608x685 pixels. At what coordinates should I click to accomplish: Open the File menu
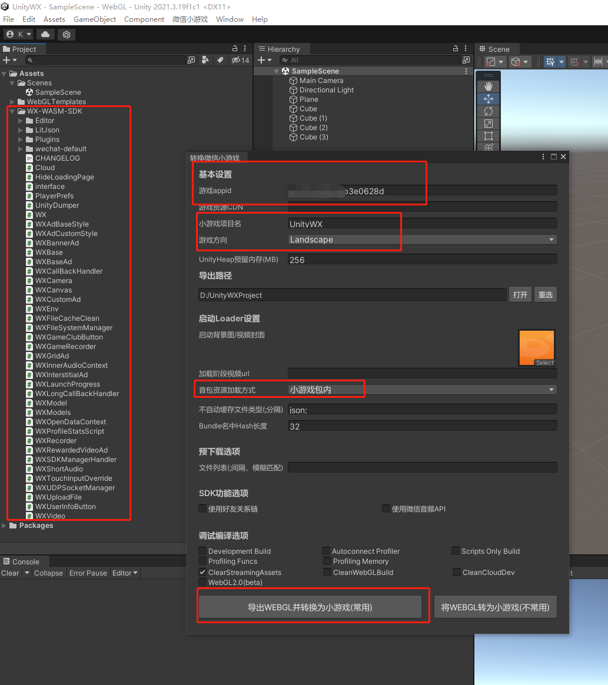pos(8,19)
